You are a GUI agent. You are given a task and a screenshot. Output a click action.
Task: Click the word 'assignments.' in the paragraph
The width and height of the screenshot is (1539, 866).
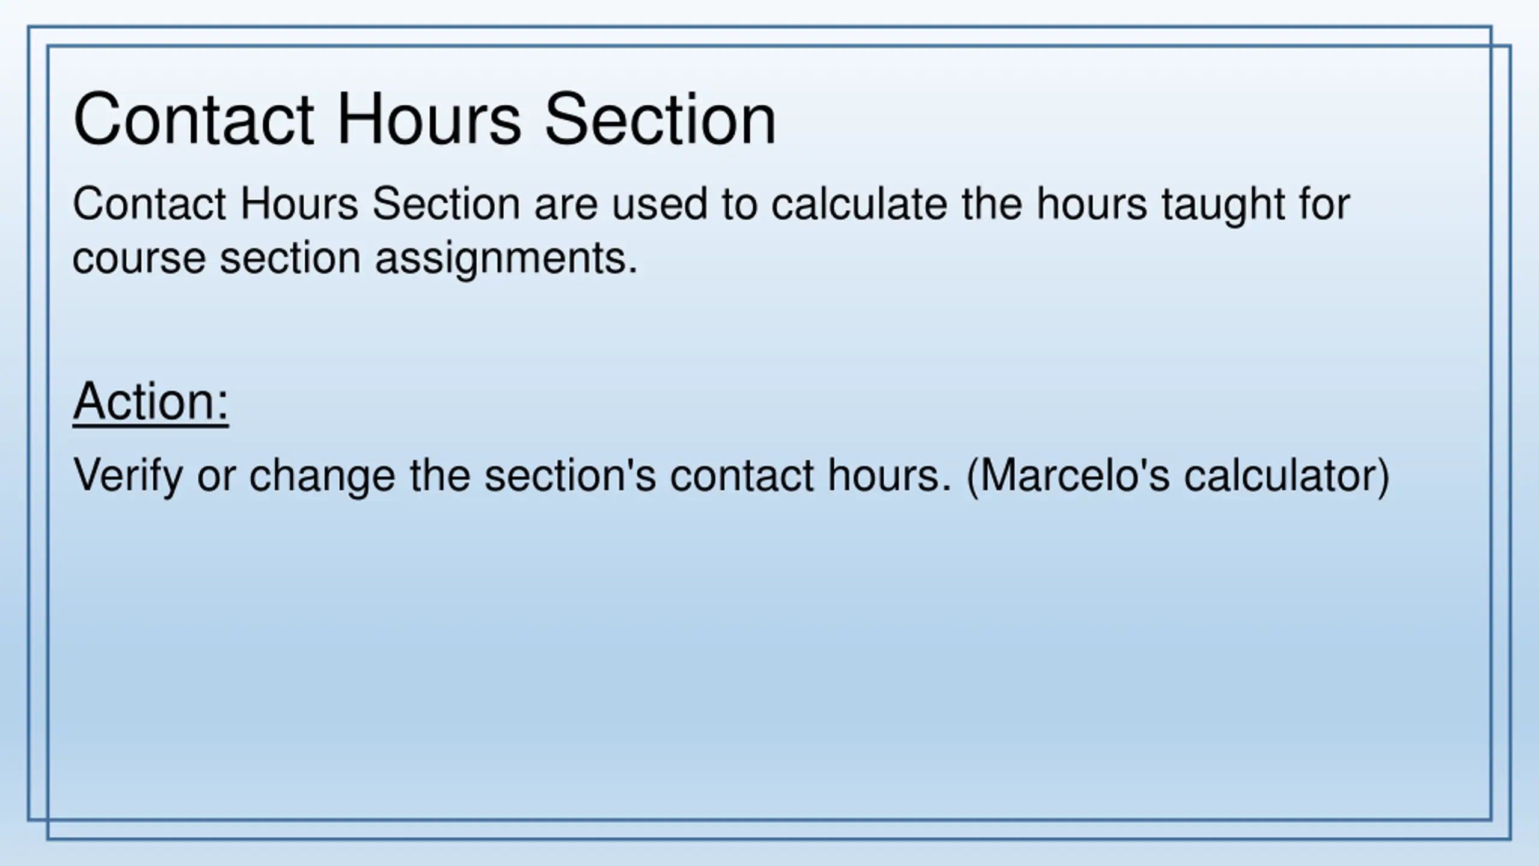[x=506, y=259]
